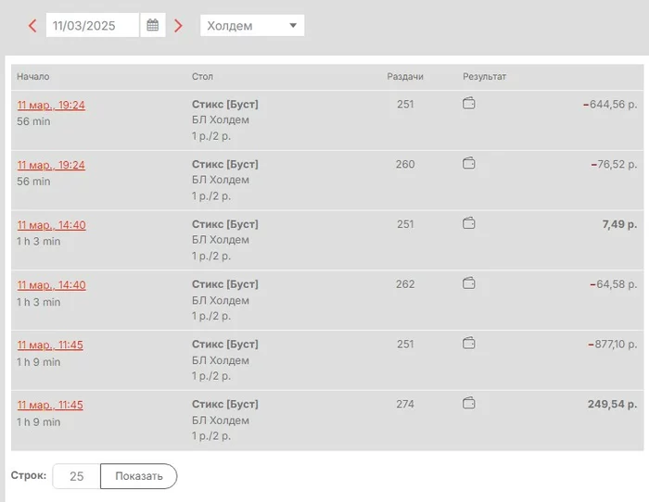Expand the Холдем game type dropdown
The image size is (649, 502).
pos(252,26)
